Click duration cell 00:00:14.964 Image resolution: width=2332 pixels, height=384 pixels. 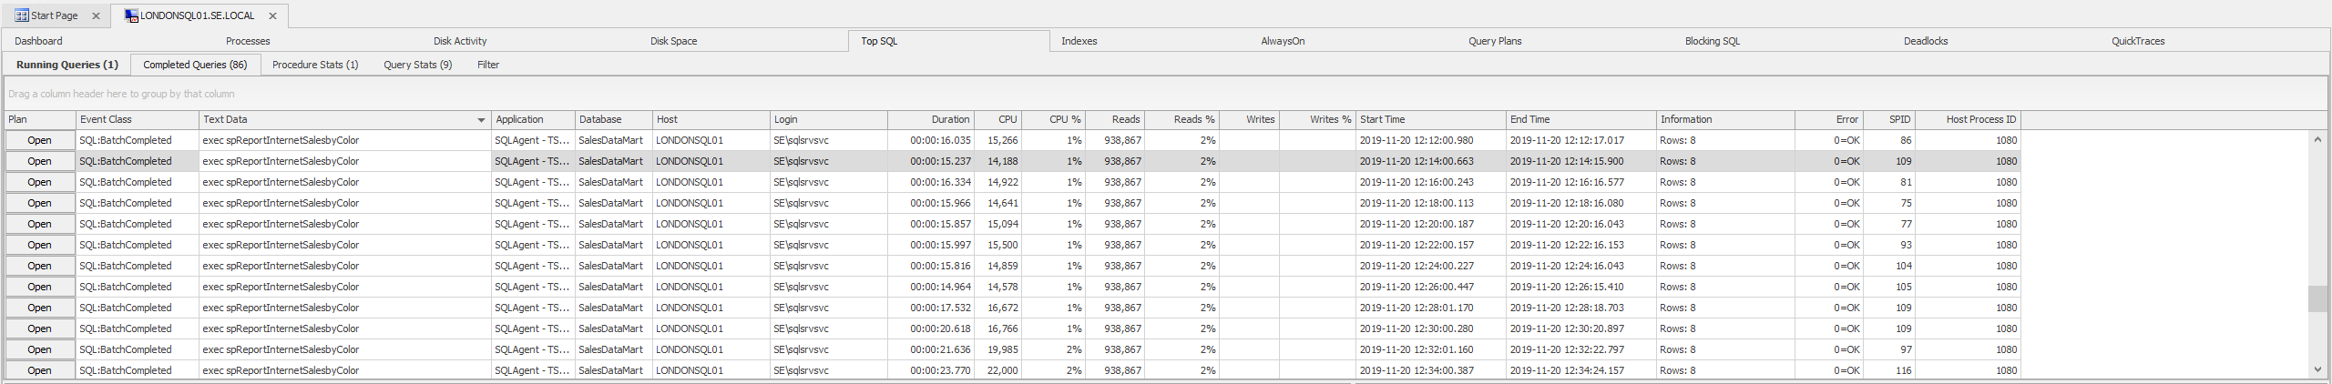pos(931,287)
